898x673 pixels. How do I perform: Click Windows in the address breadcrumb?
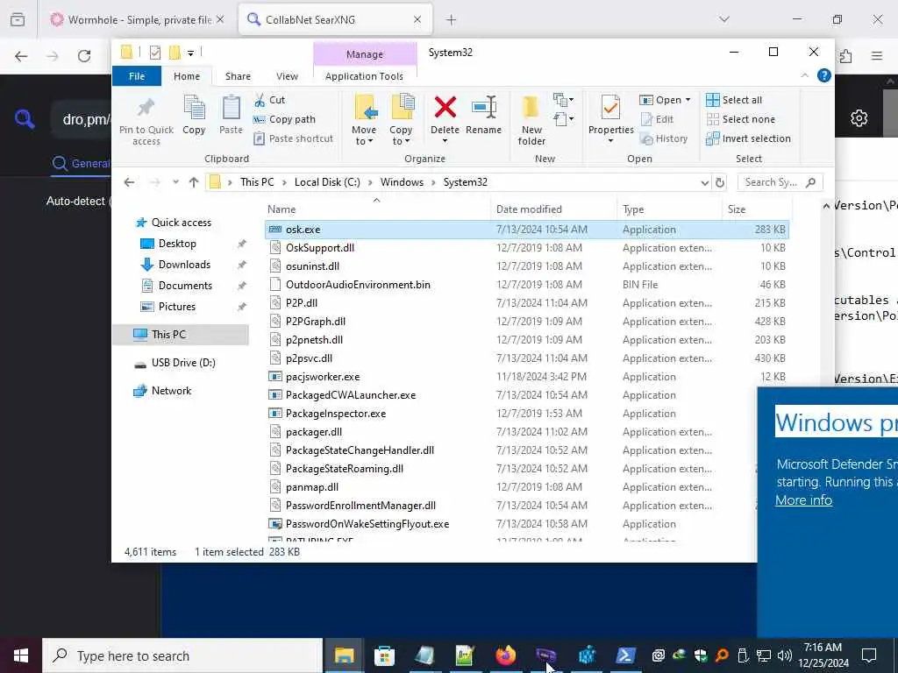tap(402, 182)
